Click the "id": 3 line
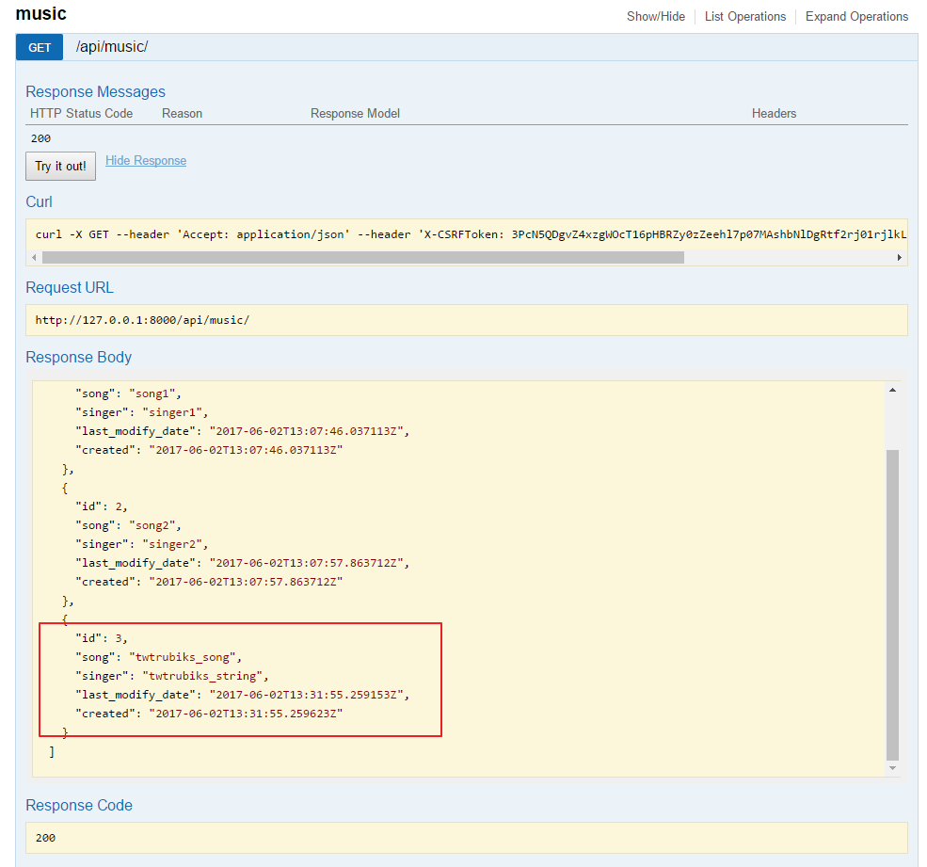 101,638
